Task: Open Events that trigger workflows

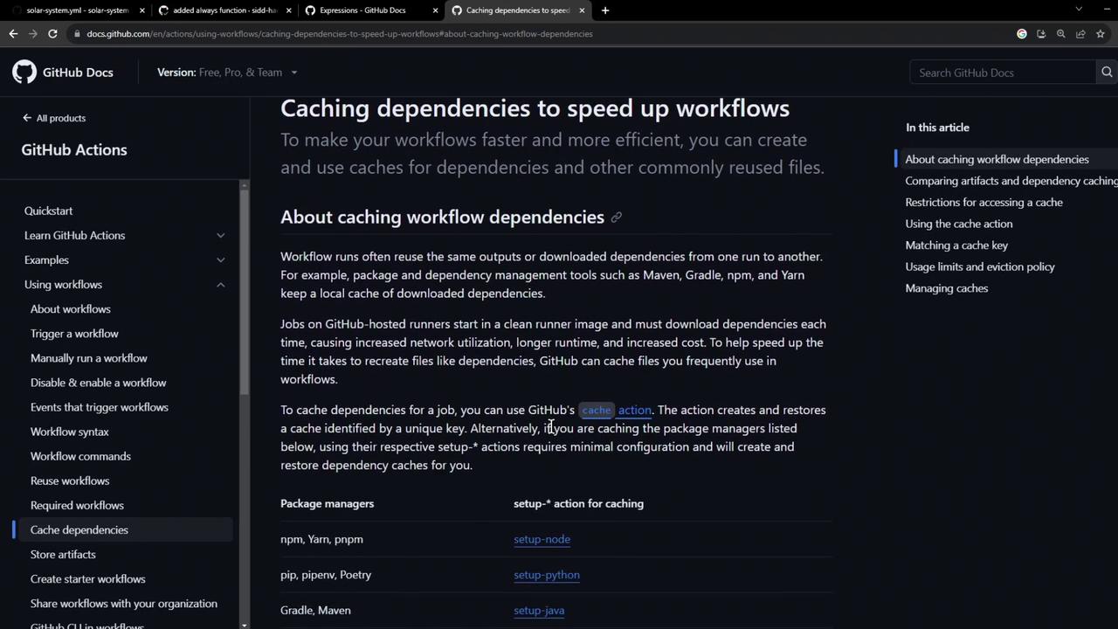Action: pos(100,407)
